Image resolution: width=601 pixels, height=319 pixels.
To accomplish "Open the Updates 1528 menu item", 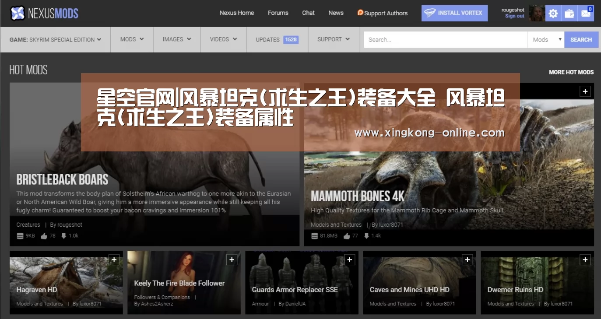I will (x=277, y=39).
